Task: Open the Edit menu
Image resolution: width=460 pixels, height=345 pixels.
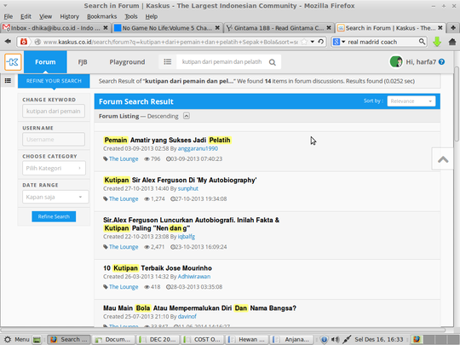Action: pyautogui.click(x=26, y=16)
